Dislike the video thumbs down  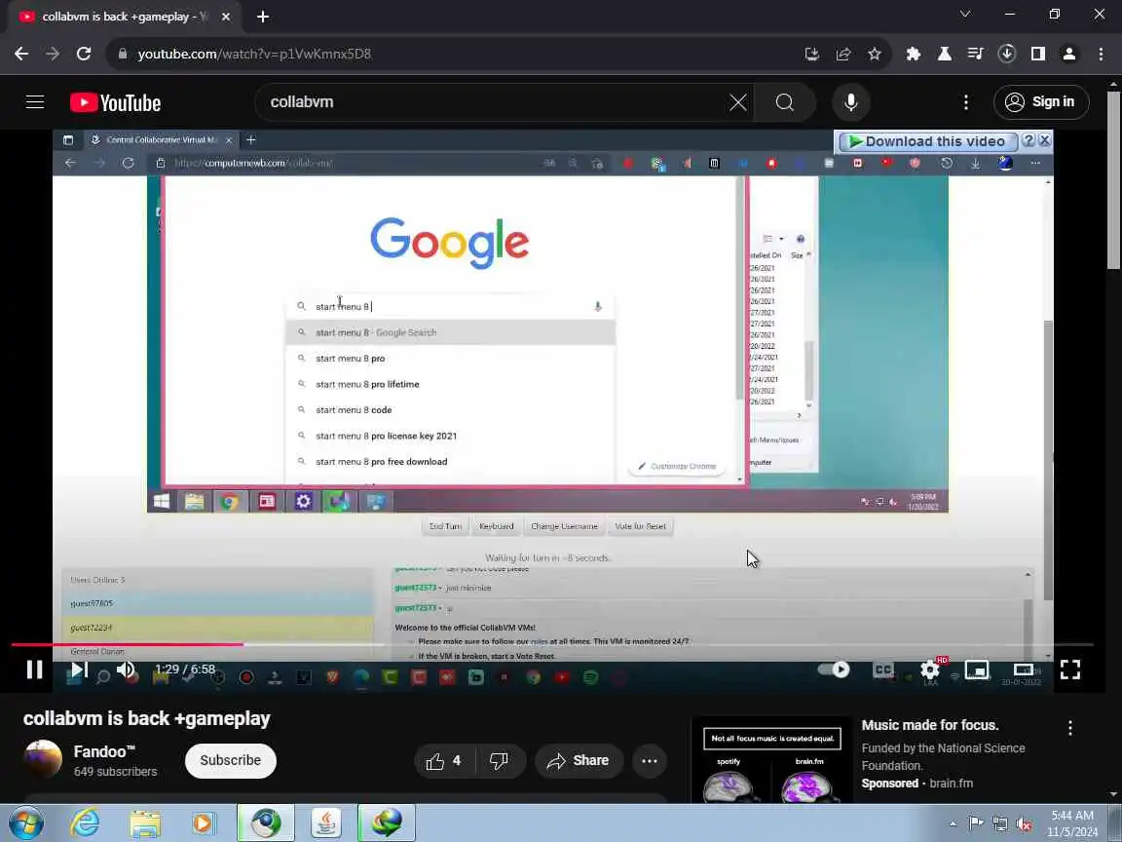tap(499, 761)
